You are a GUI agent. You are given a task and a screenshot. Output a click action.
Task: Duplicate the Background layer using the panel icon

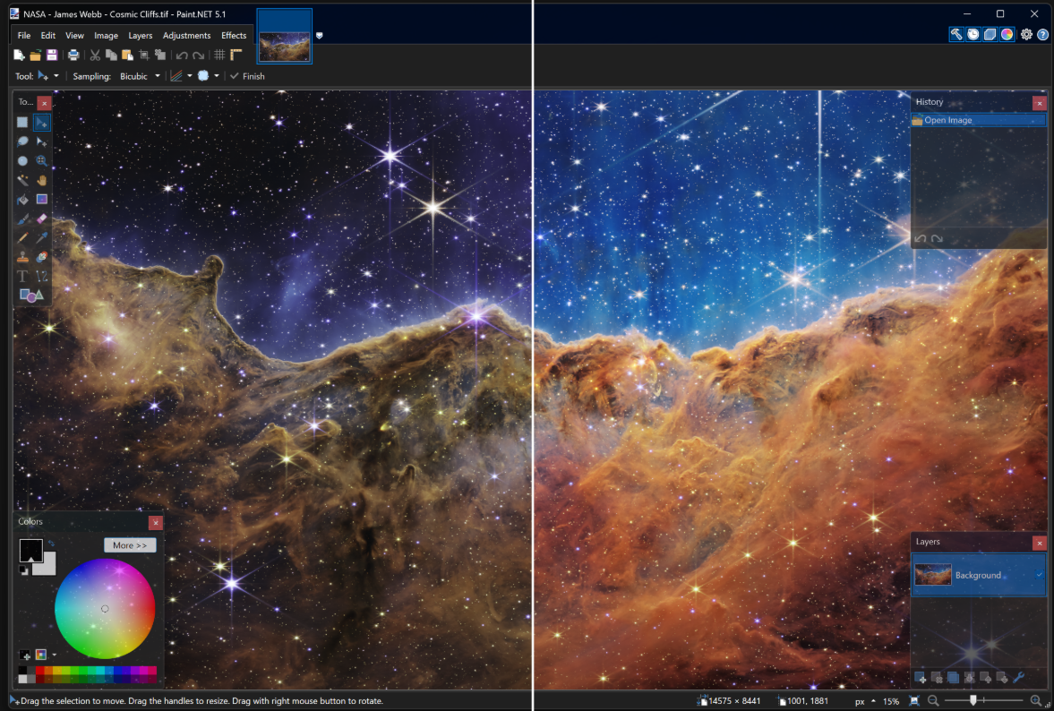coord(952,677)
